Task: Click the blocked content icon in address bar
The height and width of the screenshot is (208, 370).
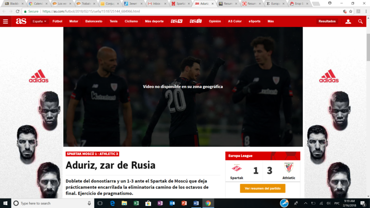Action: (x=345, y=12)
